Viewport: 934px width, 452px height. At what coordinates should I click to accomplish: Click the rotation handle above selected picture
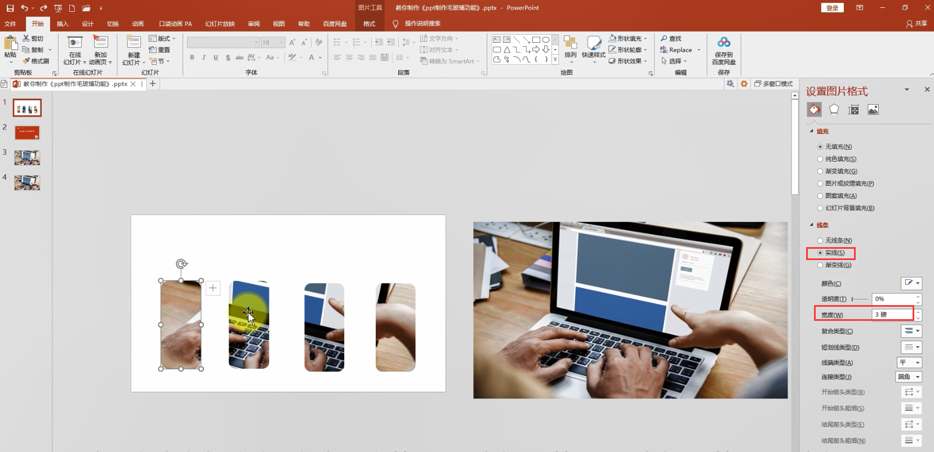point(181,263)
